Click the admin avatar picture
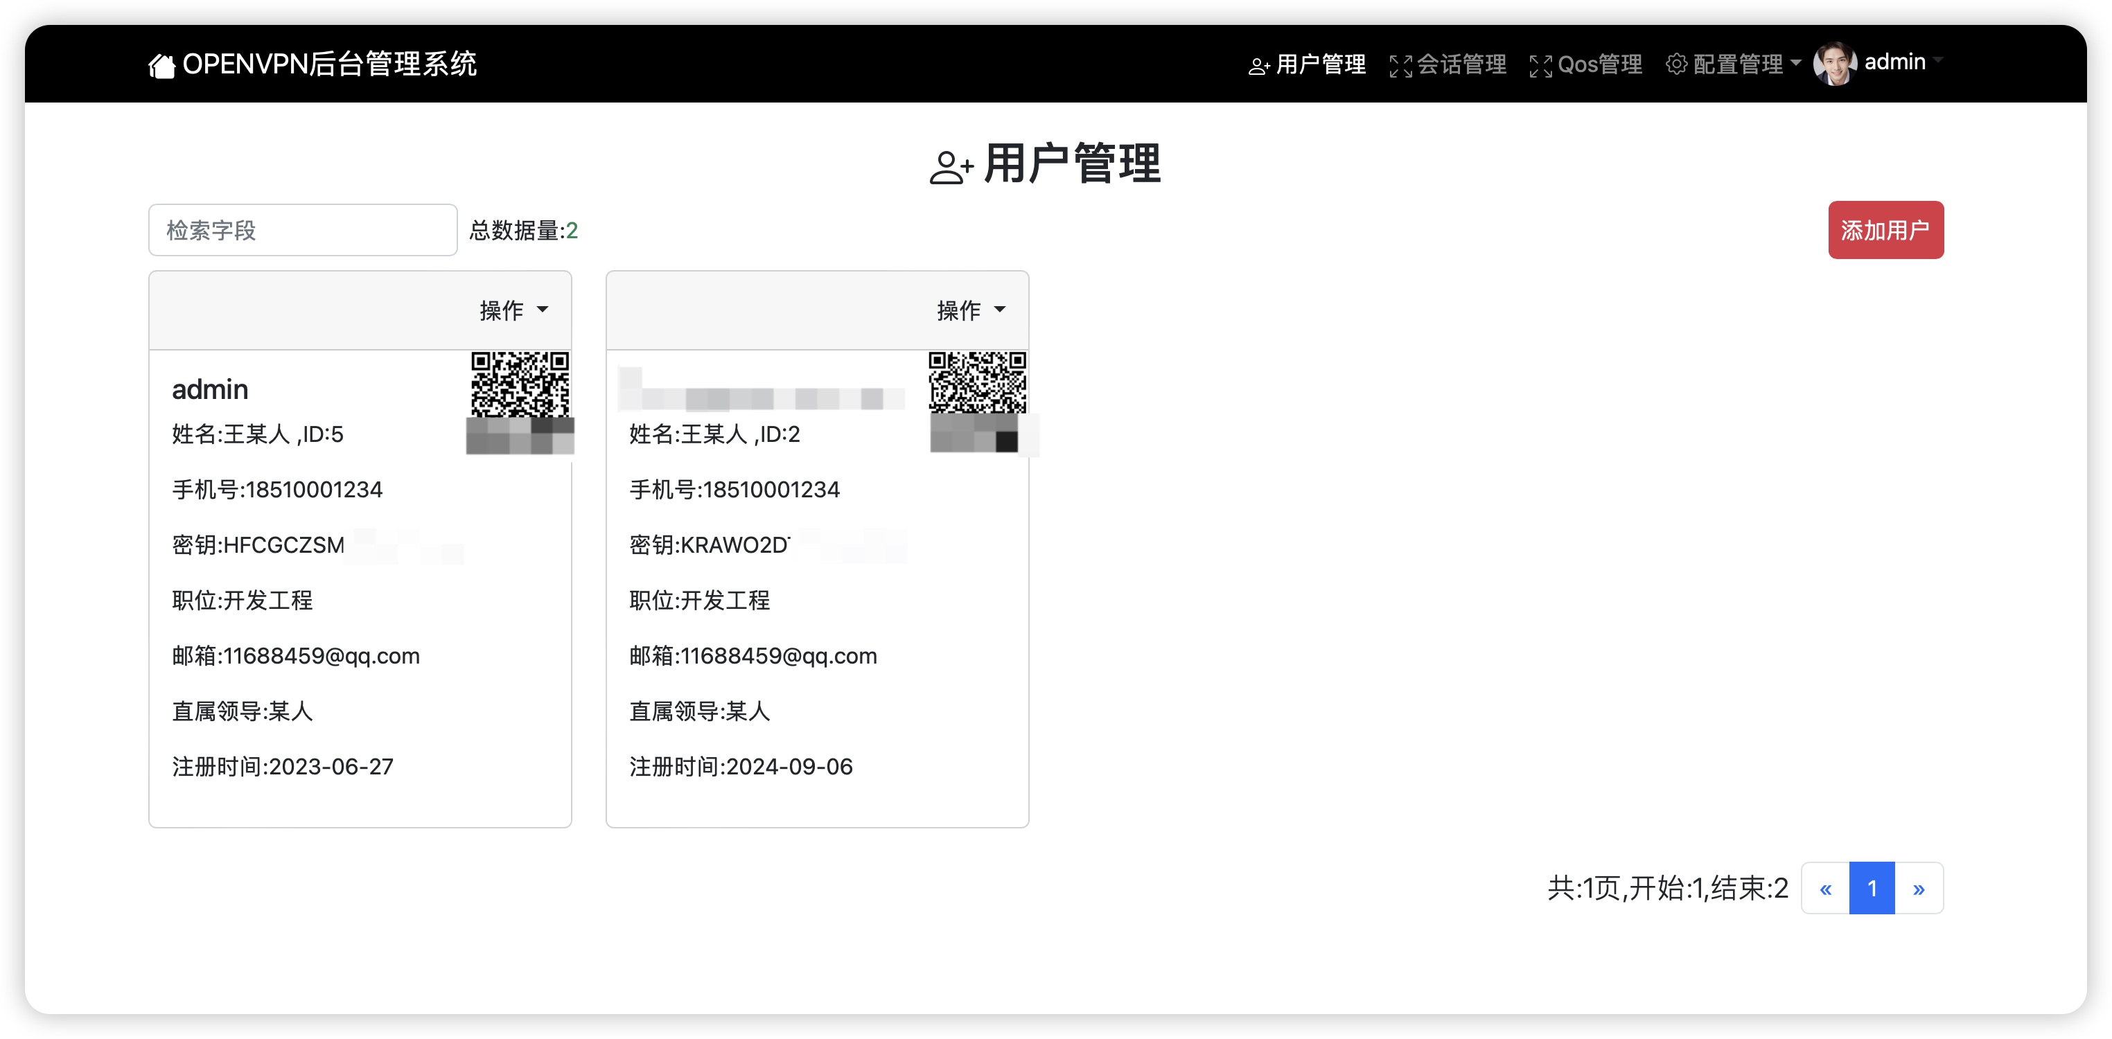Image resolution: width=2112 pixels, height=1039 pixels. [1835, 63]
